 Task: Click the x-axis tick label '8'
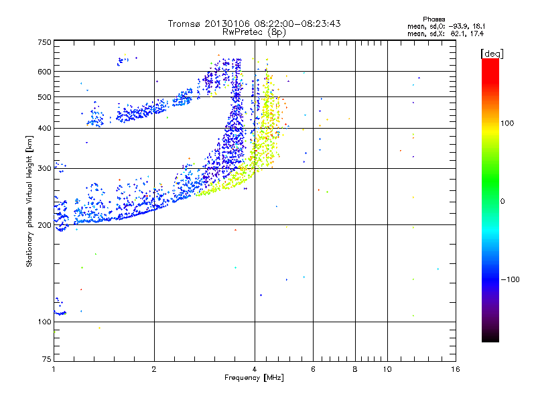click(x=355, y=369)
